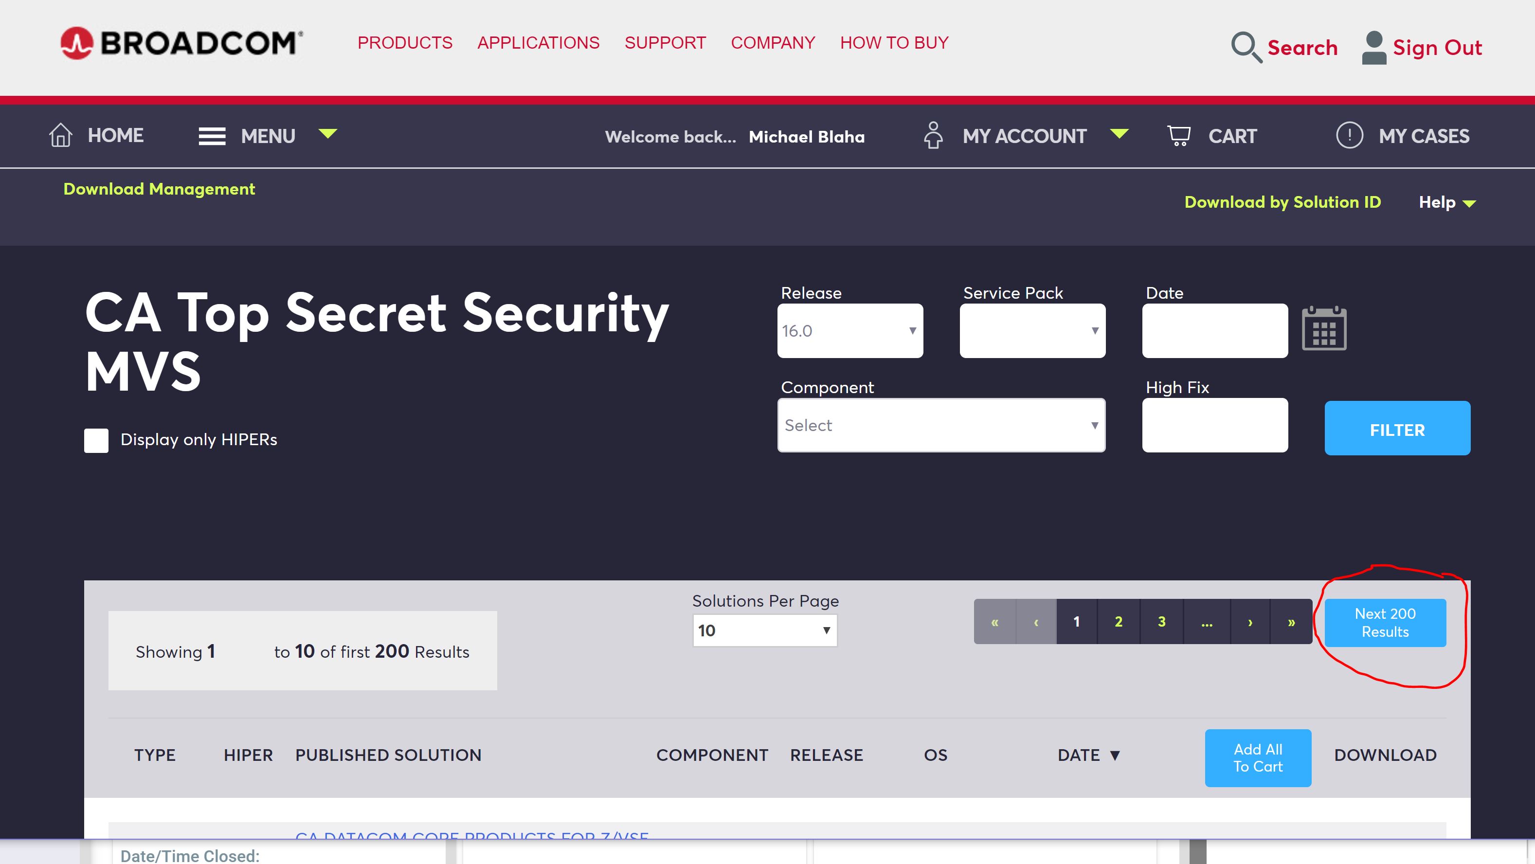This screenshot has height=864, width=1535.
Task: Open the Date calendar picker icon
Action: pyautogui.click(x=1323, y=329)
